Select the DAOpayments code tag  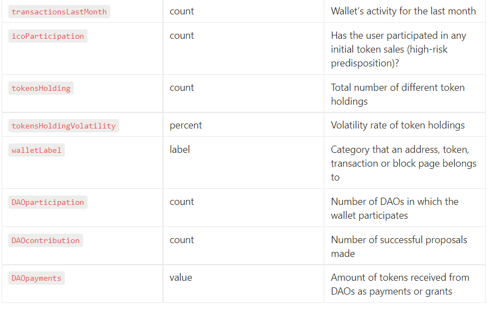coord(36,278)
